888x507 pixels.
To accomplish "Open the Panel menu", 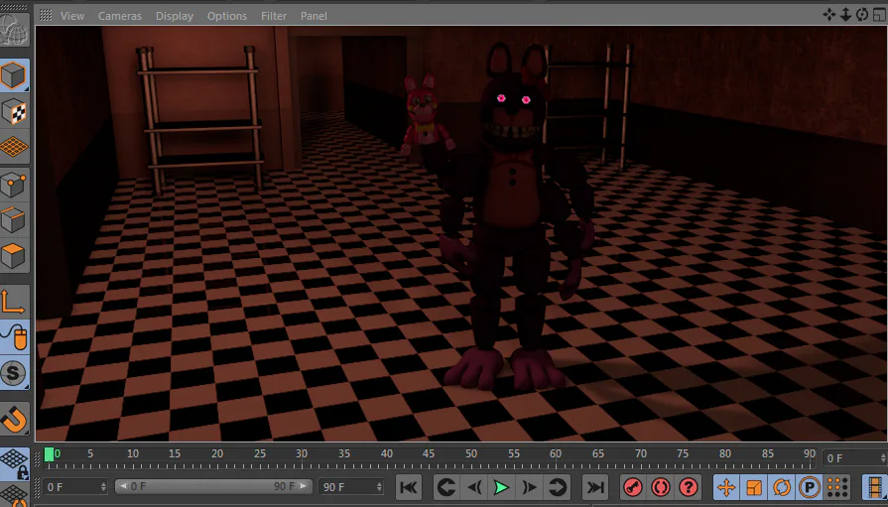I will (x=314, y=16).
